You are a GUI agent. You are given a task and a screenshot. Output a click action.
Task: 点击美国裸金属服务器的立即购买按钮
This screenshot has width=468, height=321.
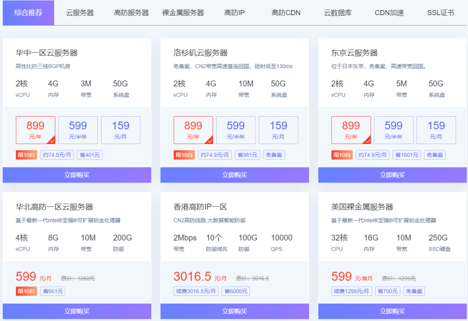tap(392, 311)
